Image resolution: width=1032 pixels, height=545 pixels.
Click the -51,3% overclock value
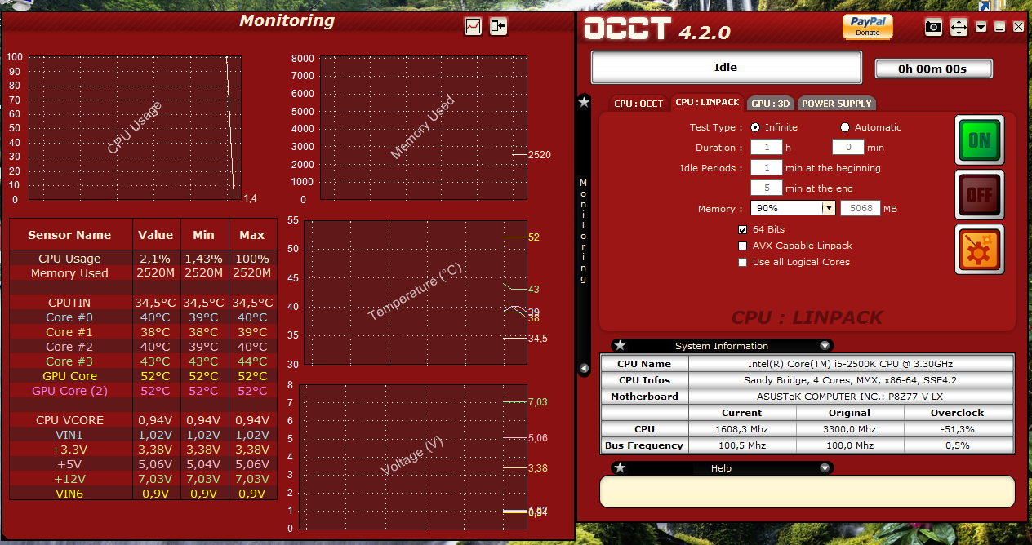tap(958, 429)
